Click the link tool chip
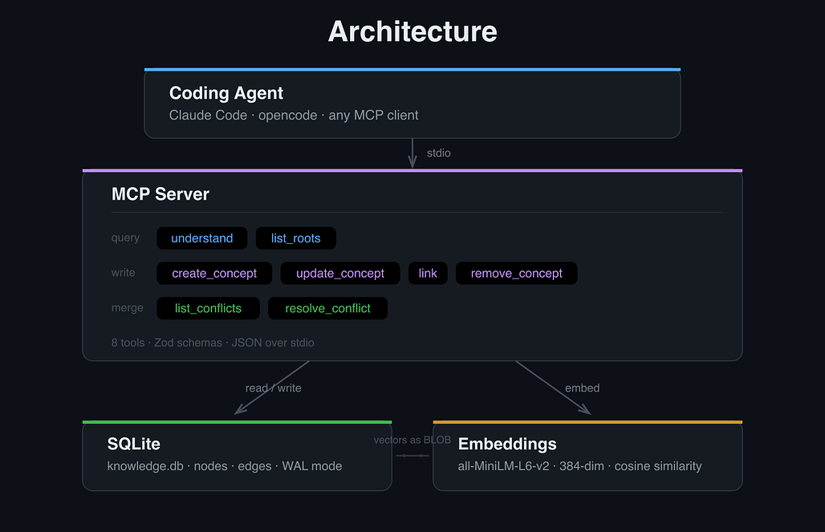 428,273
